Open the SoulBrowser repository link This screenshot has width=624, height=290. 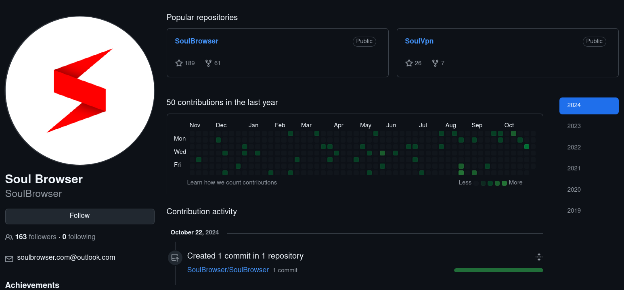(197, 41)
